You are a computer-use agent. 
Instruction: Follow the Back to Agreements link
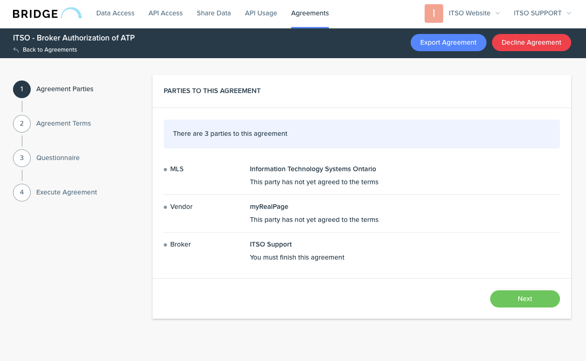tap(50, 50)
